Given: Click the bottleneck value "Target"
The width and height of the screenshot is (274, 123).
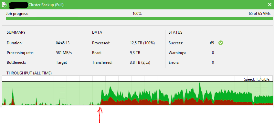Looking at the screenshot, I should [x=61, y=62].
